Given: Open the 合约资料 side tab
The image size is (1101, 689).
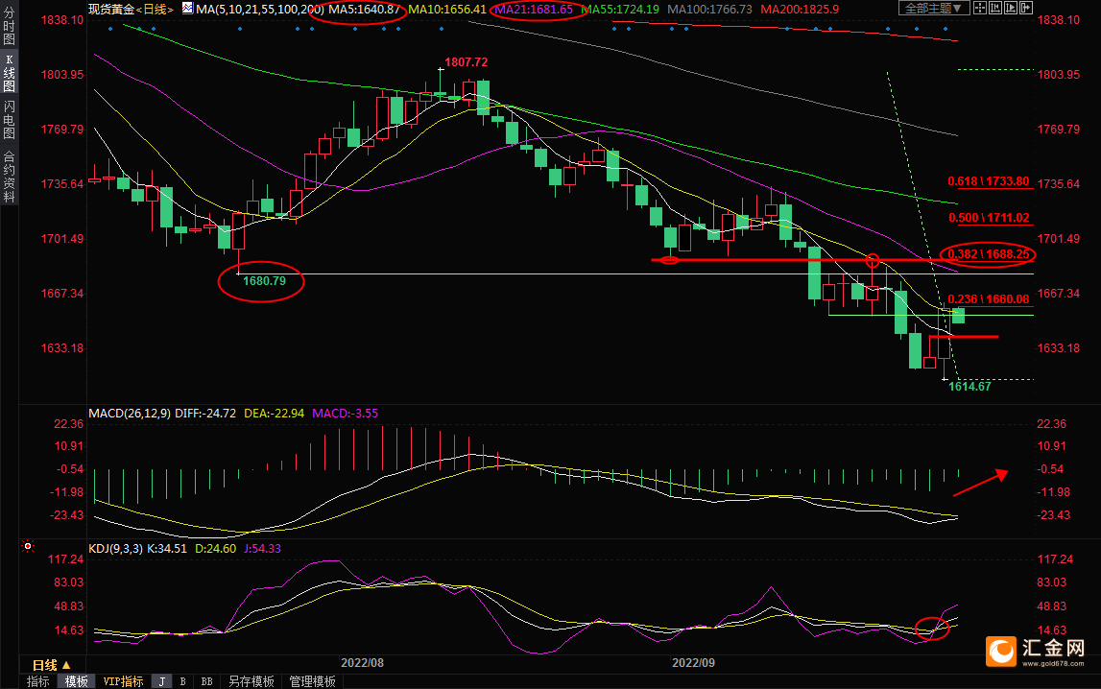Looking at the screenshot, I should click(x=9, y=176).
